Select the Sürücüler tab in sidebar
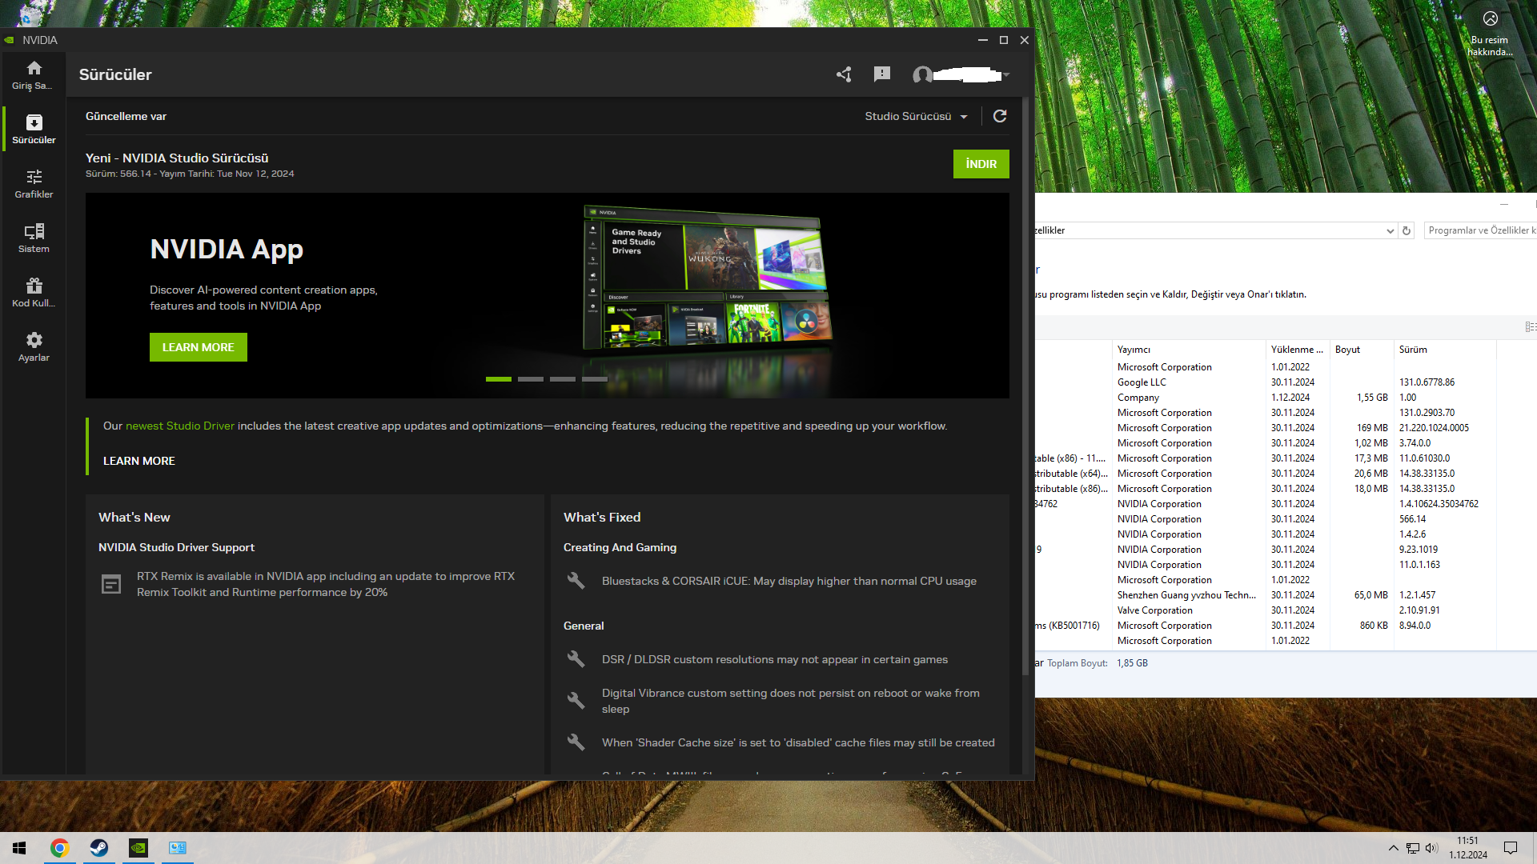This screenshot has width=1537, height=864. 34,129
